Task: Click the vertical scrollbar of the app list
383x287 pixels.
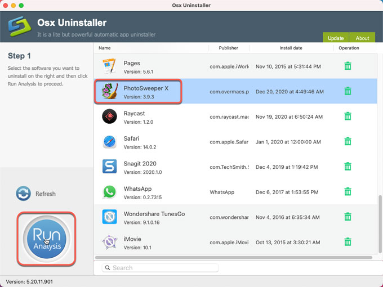Action: point(380,224)
